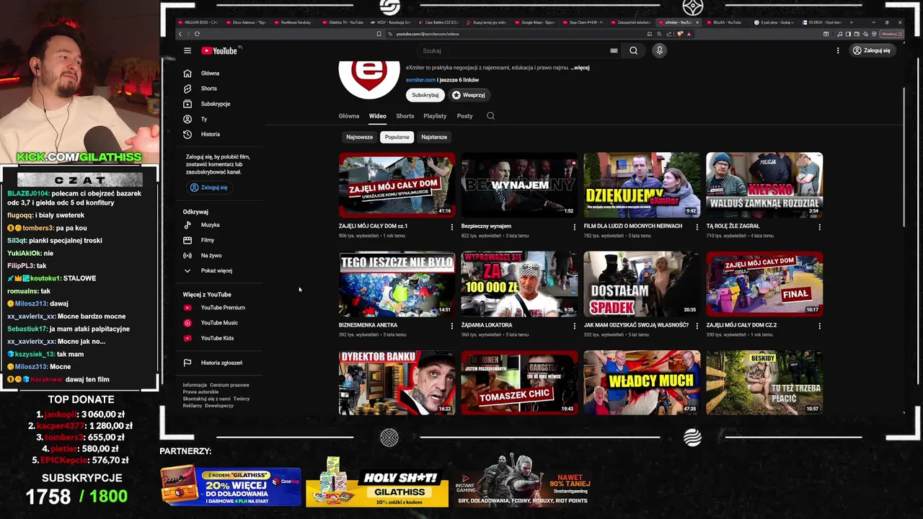This screenshot has width=923, height=519.
Task: Select the Popularne sort chip
Action: tap(397, 137)
